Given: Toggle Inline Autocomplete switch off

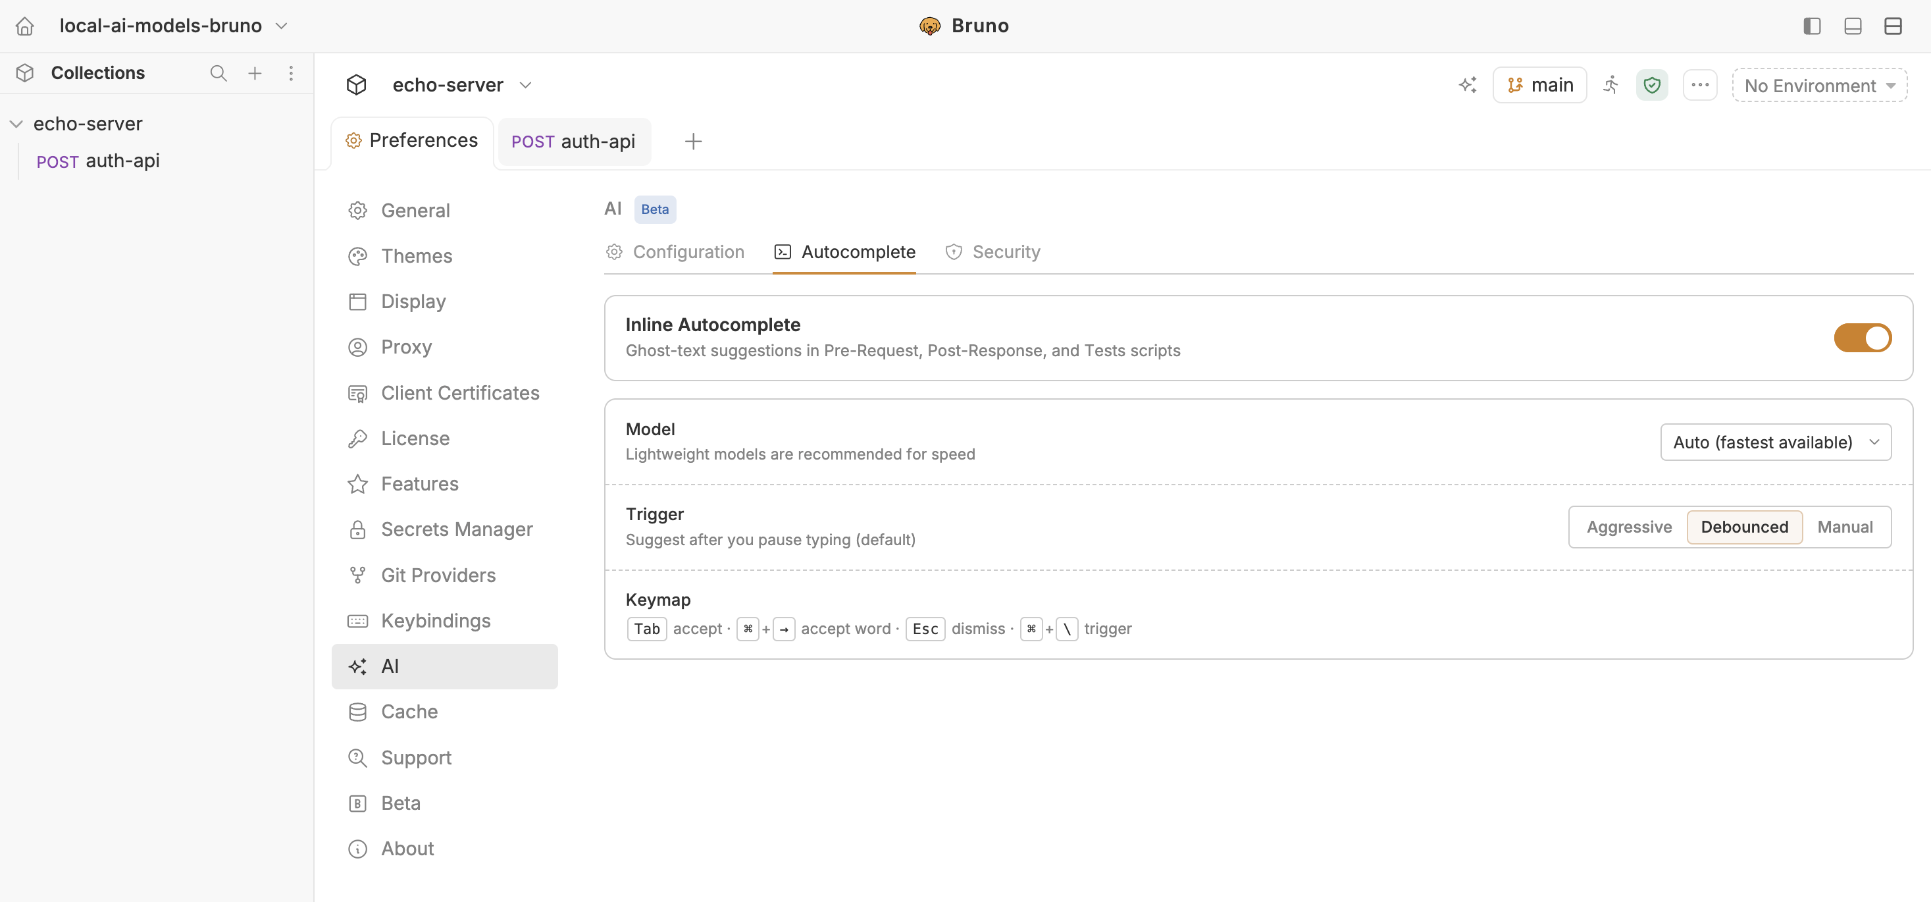Looking at the screenshot, I should point(1862,337).
